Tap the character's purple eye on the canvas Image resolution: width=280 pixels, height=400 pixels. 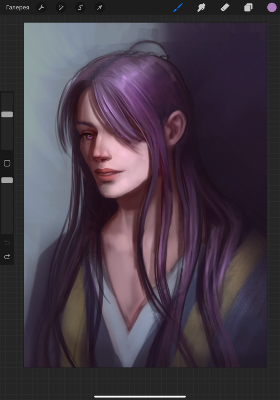point(90,137)
